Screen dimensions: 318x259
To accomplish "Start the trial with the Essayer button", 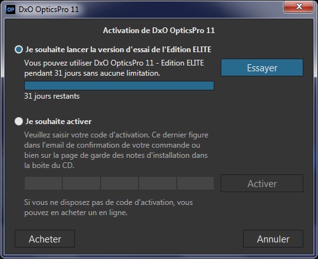I will click(x=262, y=67).
